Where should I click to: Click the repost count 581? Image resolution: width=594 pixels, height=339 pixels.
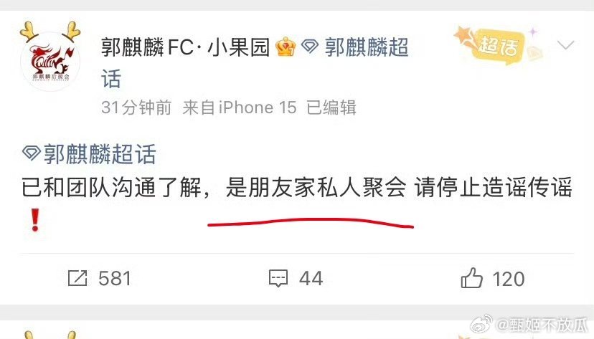click(x=114, y=279)
